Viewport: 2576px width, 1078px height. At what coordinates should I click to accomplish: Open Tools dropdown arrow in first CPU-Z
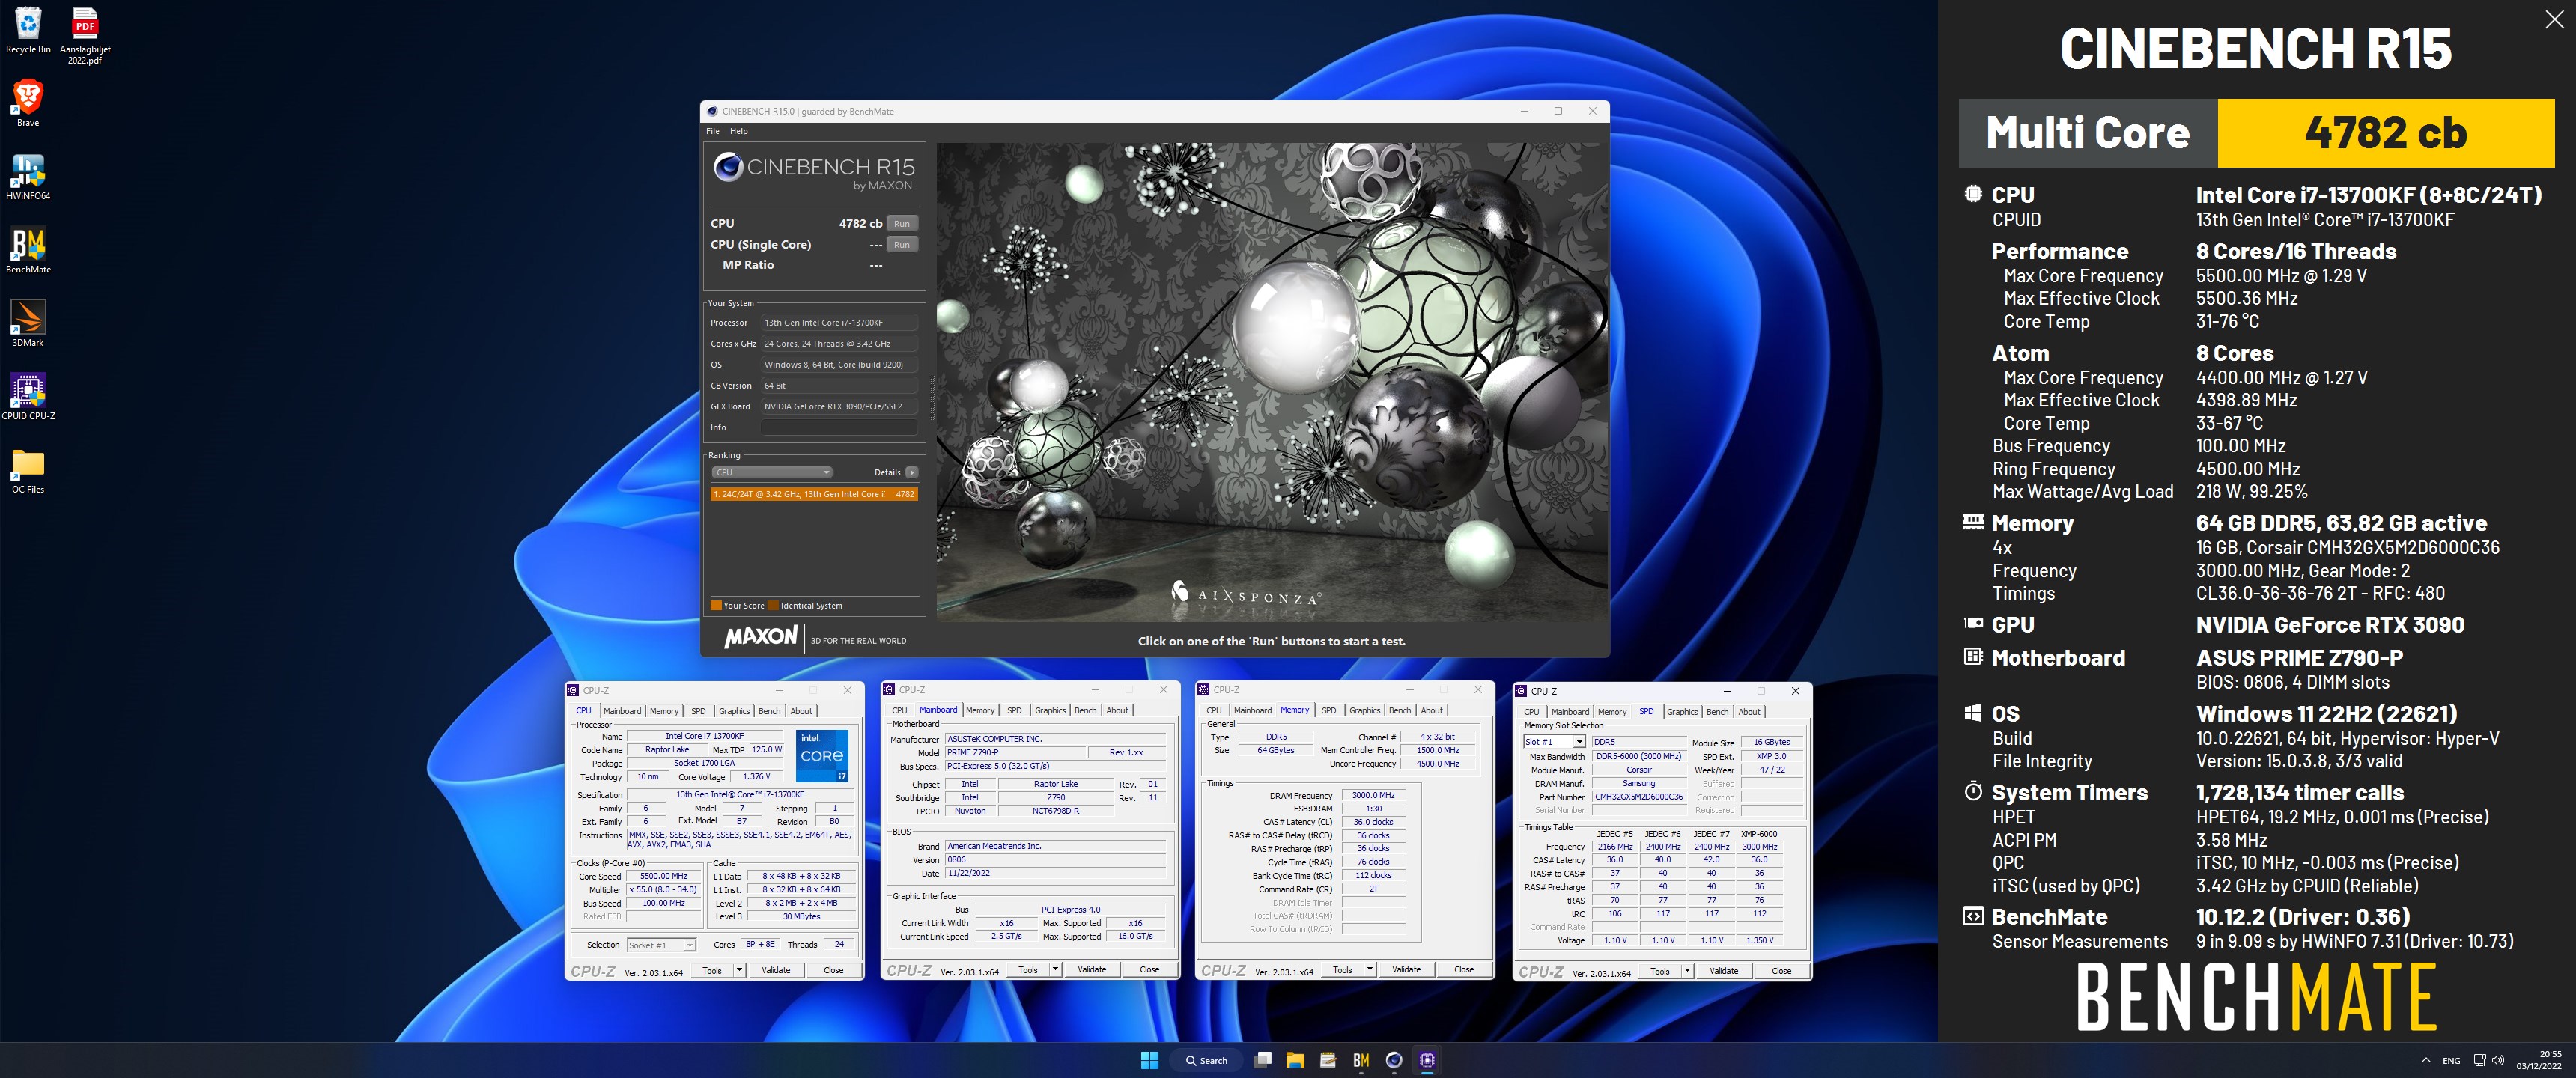[739, 970]
